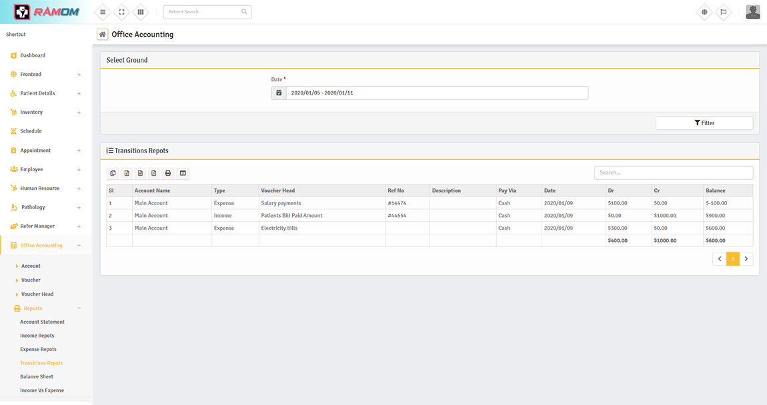767x405 pixels.
Task: Open the user profile avatar
Action: pyautogui.click(x=752, y=12)
